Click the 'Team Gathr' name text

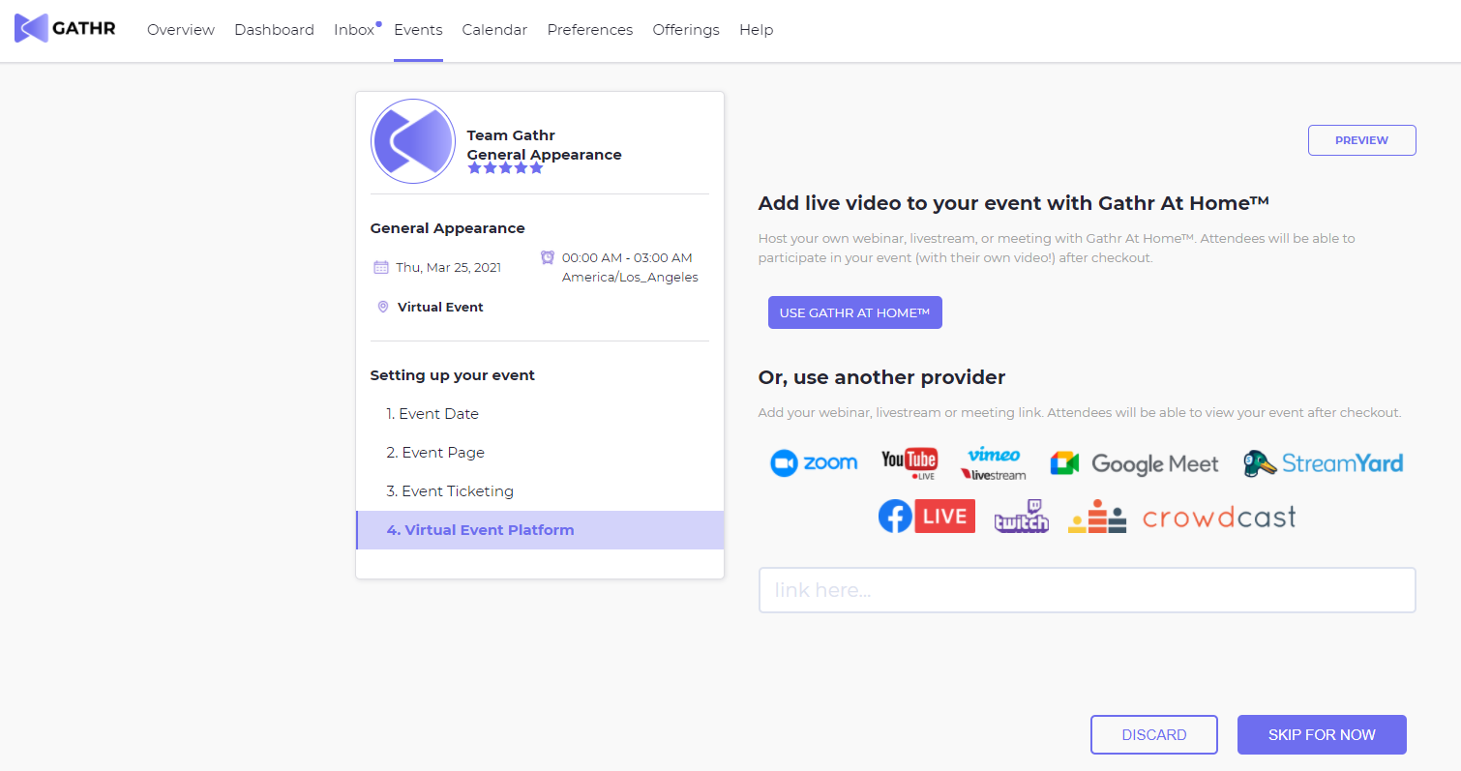(511, 135)
